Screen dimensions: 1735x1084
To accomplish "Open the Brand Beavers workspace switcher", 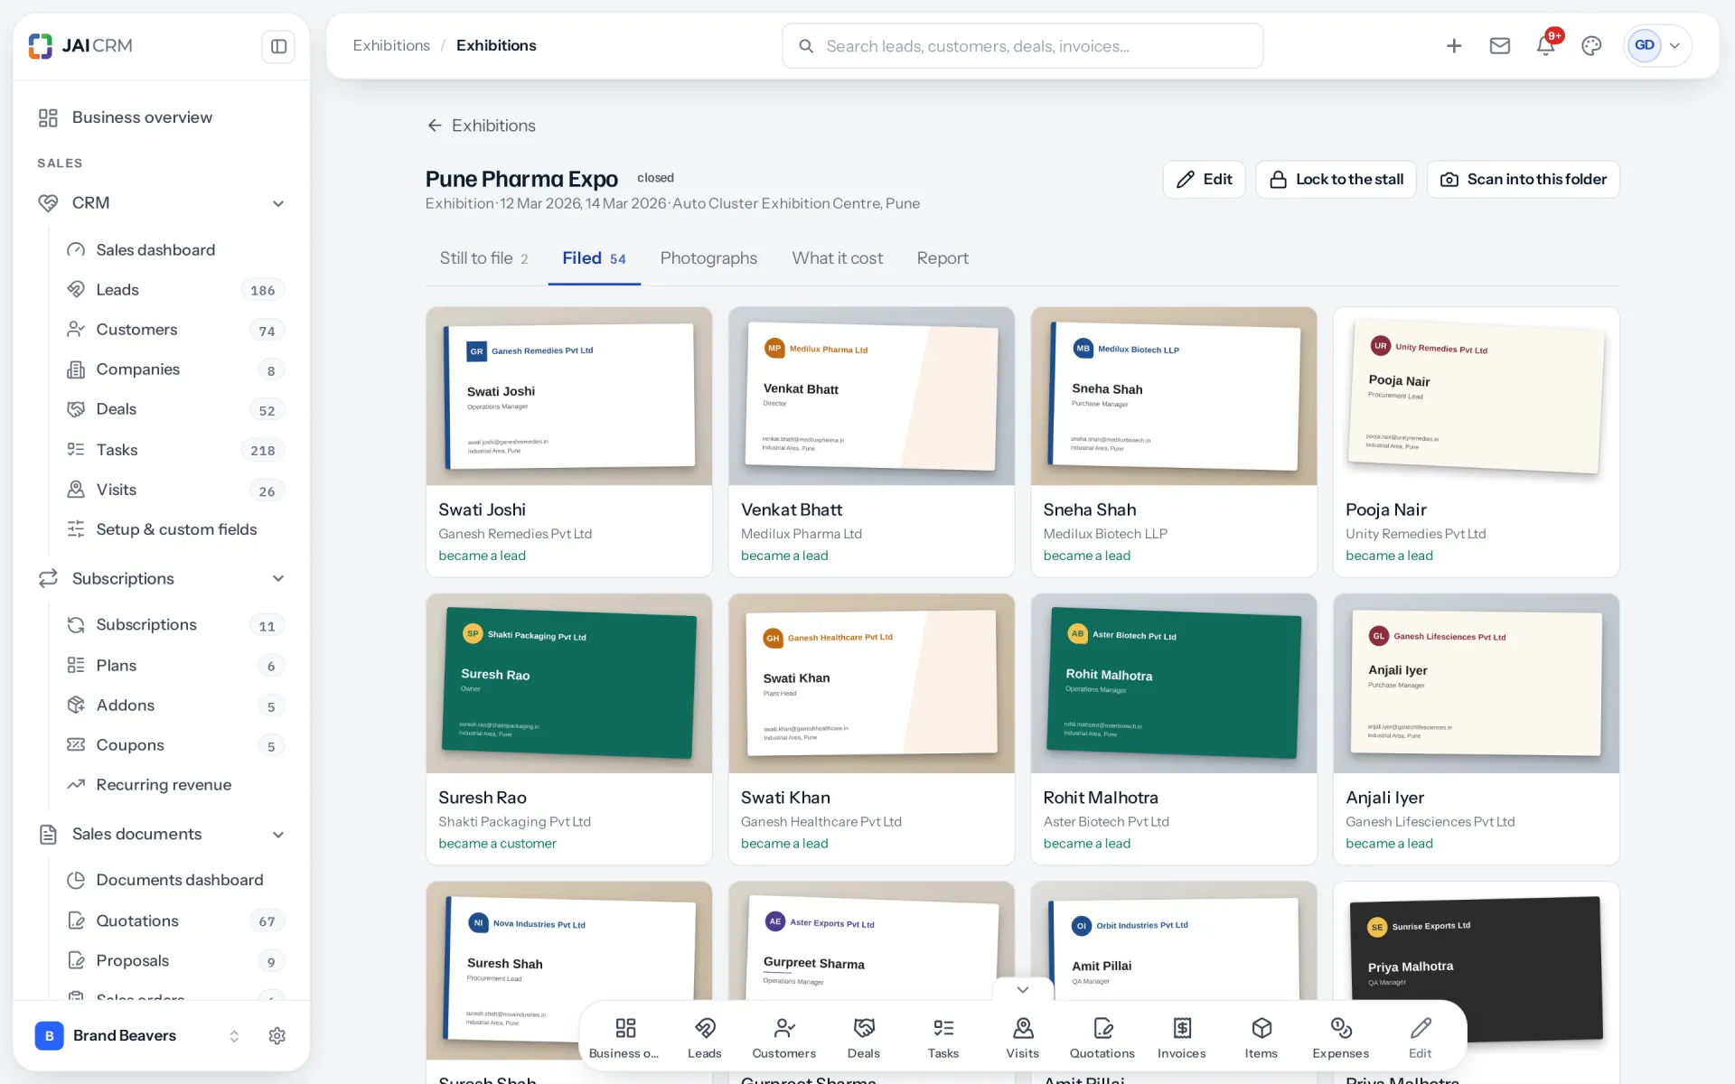I will tap(136, 1035).
